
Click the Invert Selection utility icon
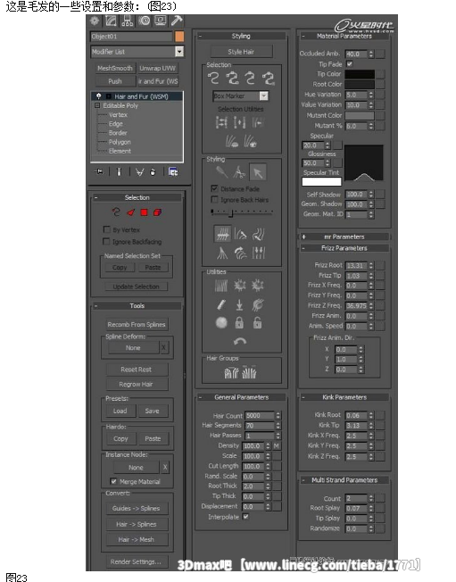(x=221, y=122)
